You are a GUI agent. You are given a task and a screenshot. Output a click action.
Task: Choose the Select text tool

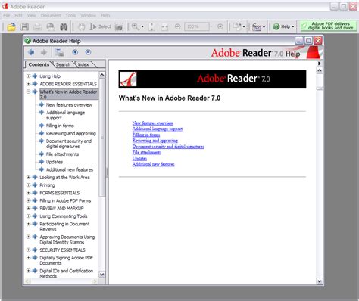(100, 26)
